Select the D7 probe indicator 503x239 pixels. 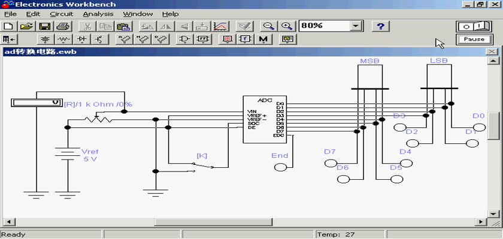click(331, 163)
